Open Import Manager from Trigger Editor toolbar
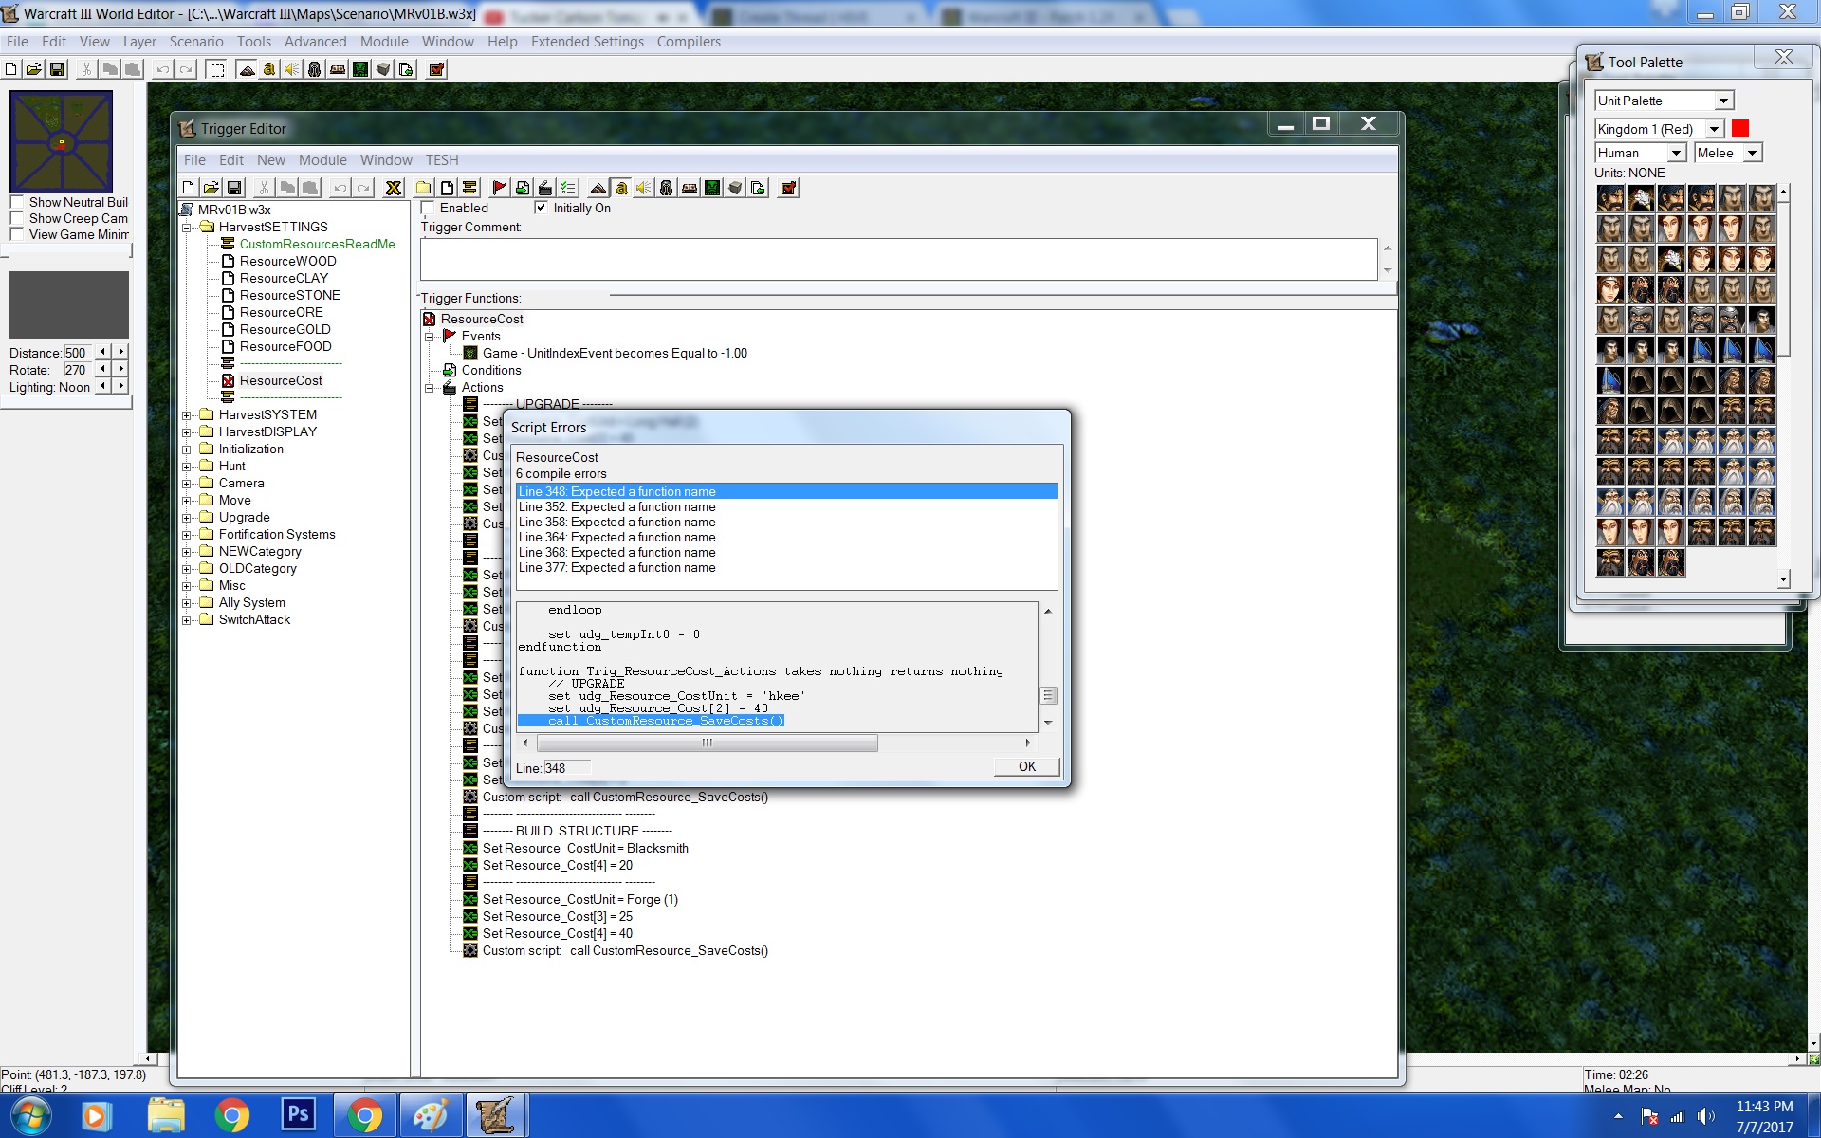 [x=758, y=188]
